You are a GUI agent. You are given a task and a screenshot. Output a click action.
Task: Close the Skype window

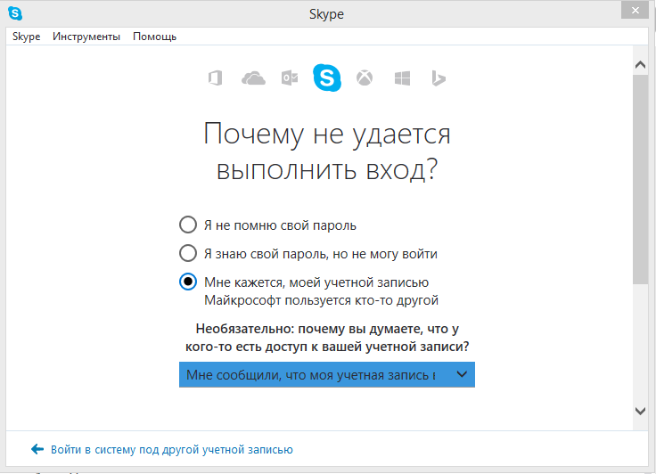click(x=635, y=11)
